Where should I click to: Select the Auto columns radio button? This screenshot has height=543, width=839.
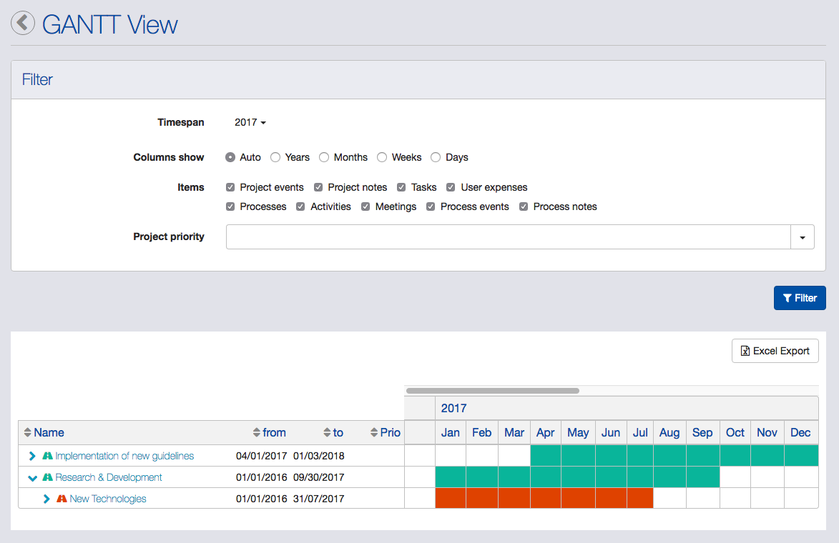(230, 157)
